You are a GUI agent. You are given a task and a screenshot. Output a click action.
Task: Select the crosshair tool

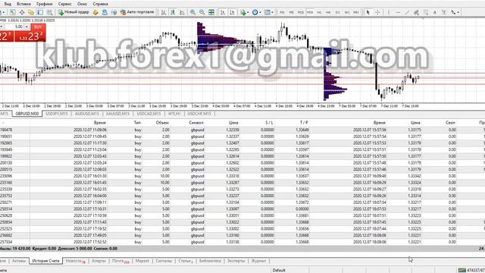377,12
